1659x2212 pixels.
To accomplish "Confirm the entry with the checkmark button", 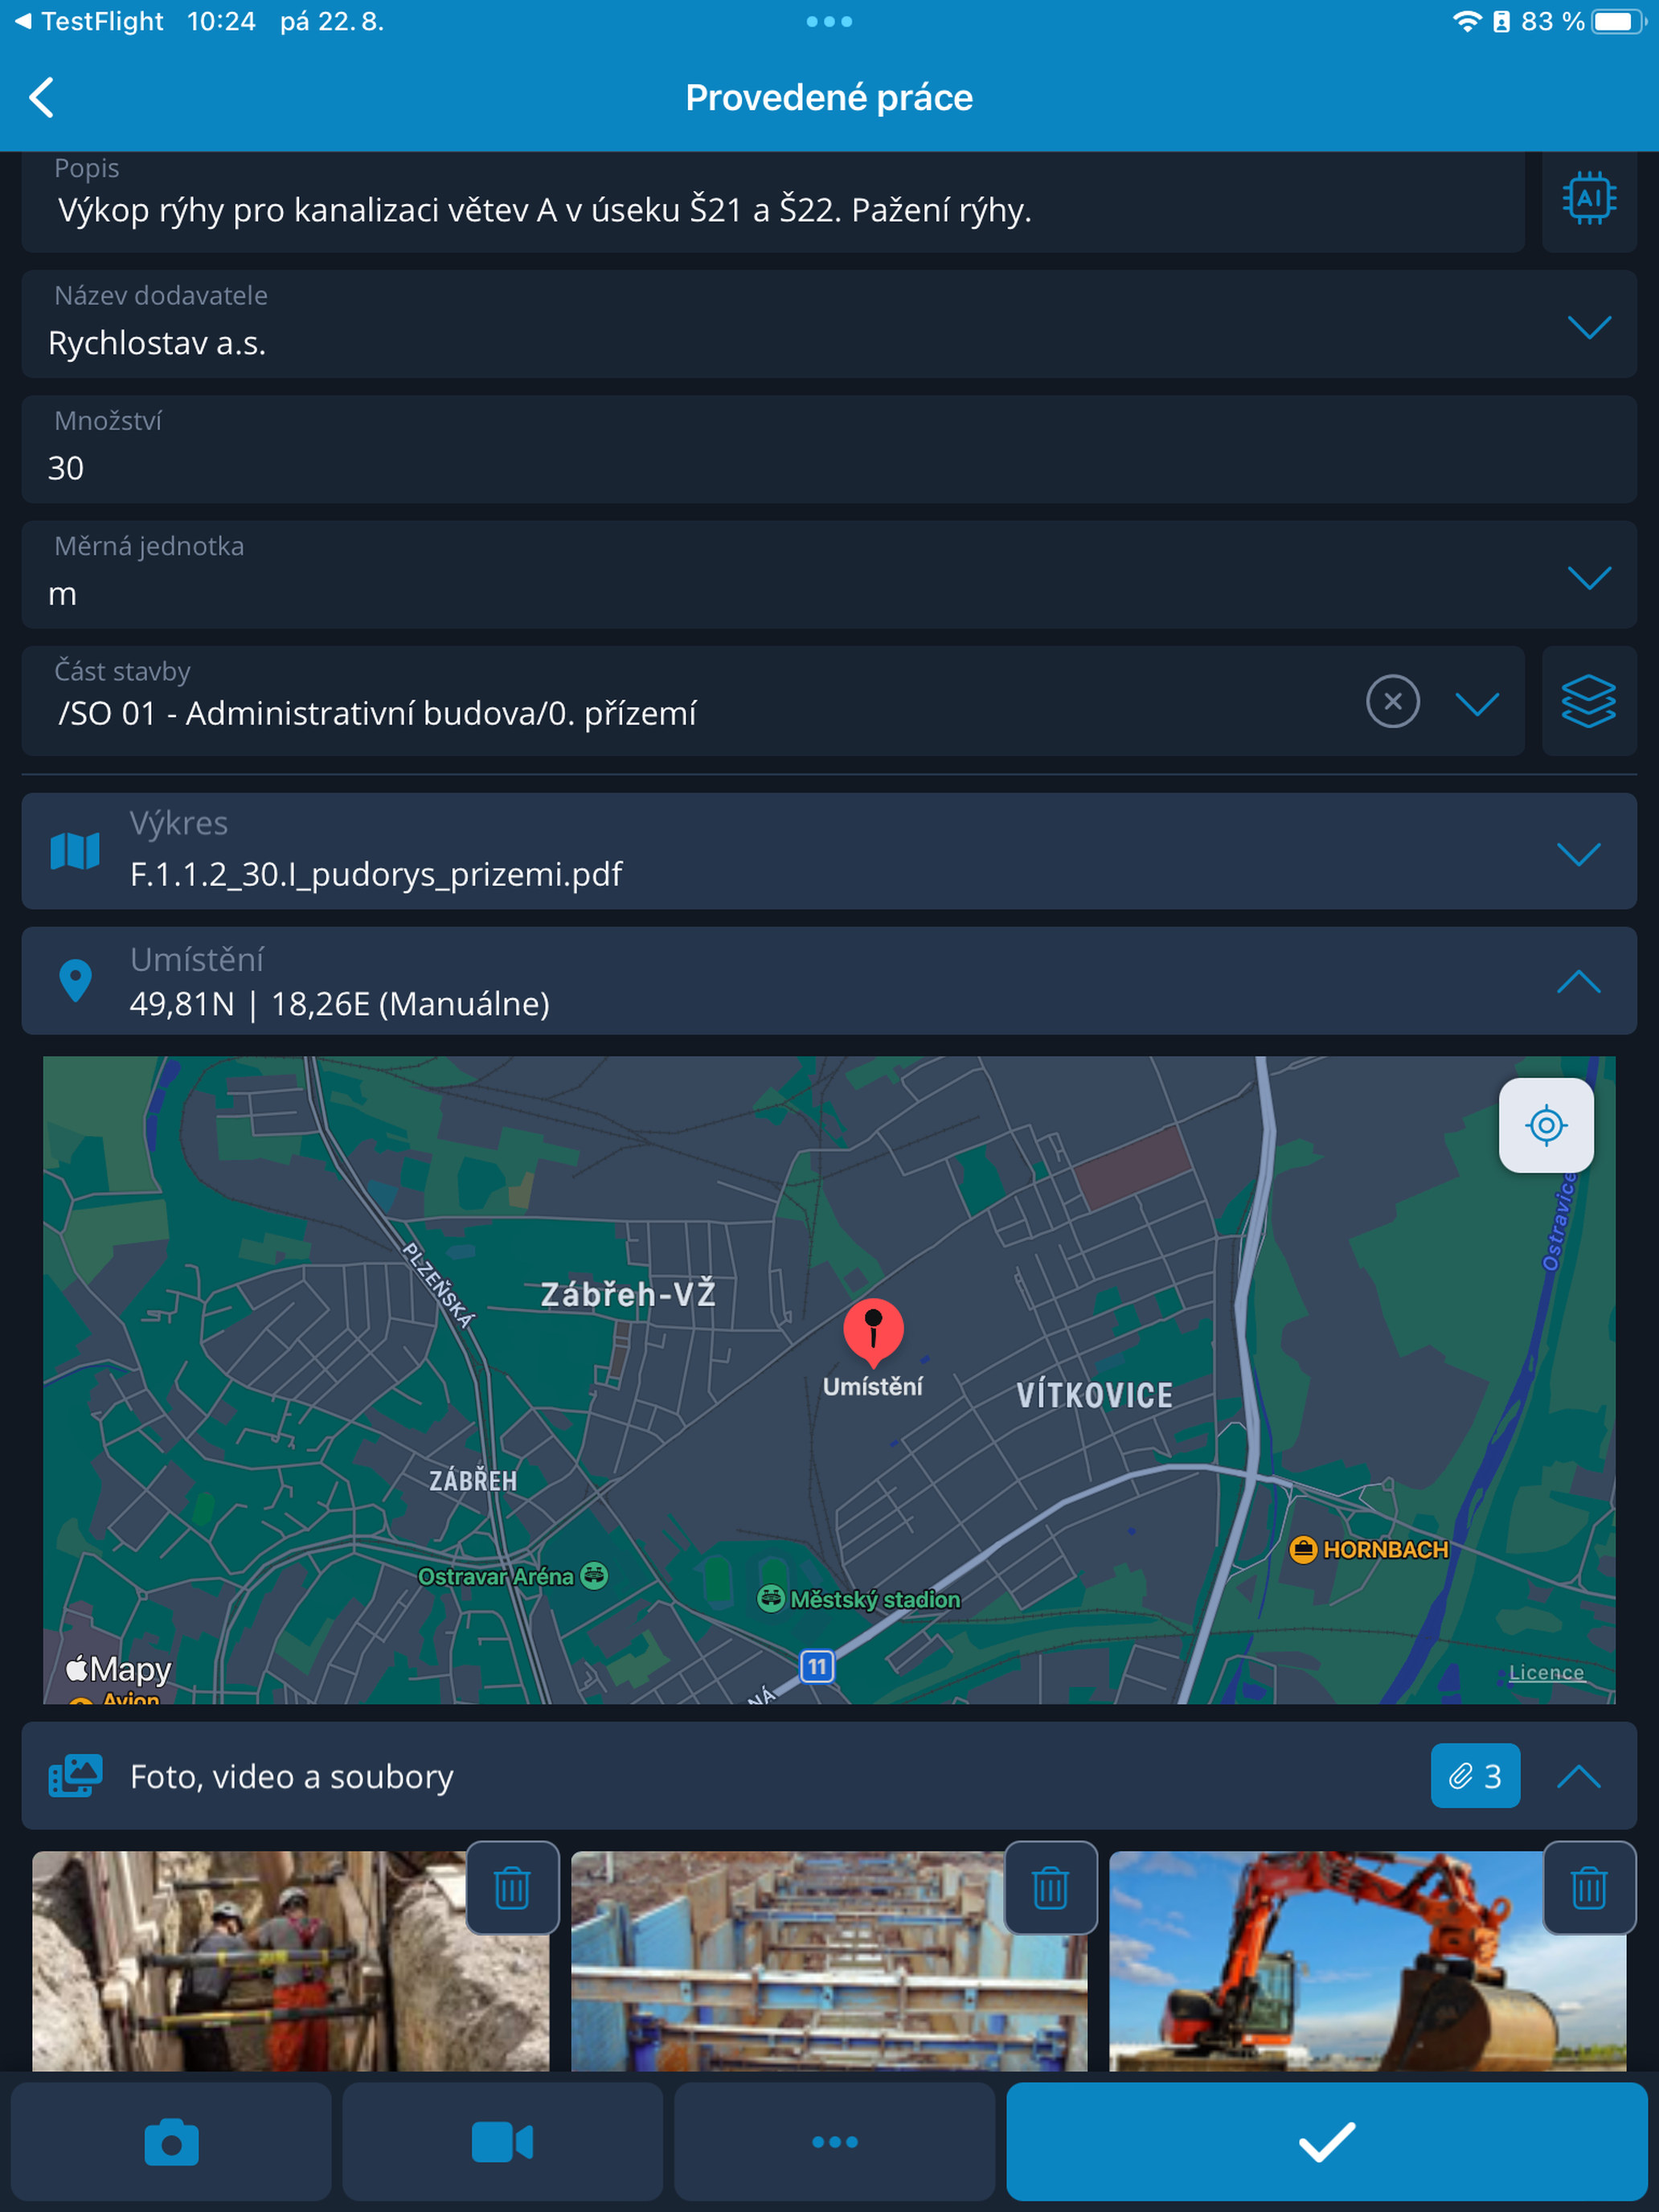I will click(x=1327, y=2142).
